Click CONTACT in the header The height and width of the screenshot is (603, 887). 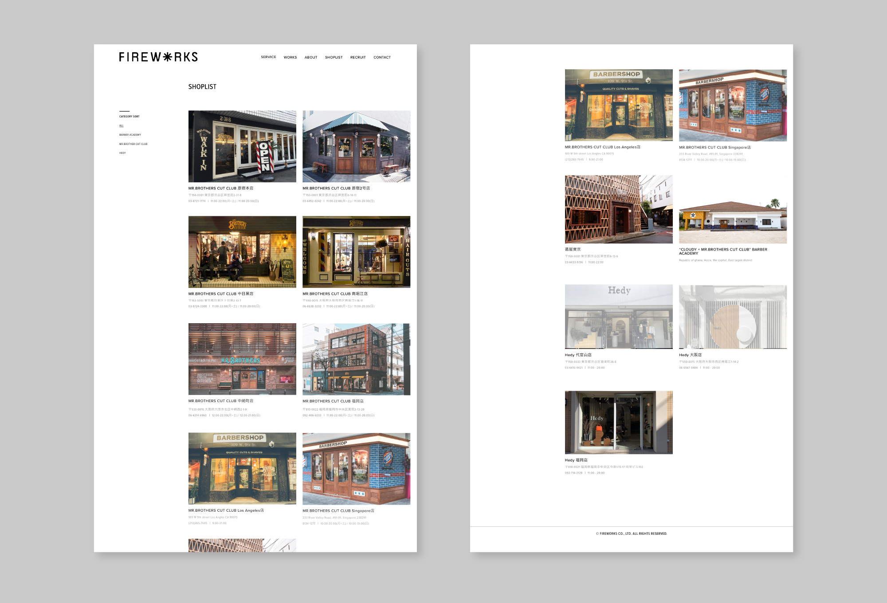click(x=382, y=58)
